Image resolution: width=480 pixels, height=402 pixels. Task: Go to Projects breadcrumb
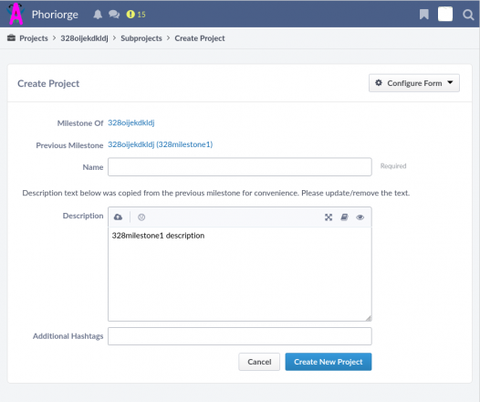click(34, 38)
